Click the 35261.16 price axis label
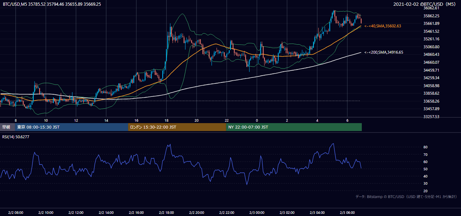 (x=431, y=39)
